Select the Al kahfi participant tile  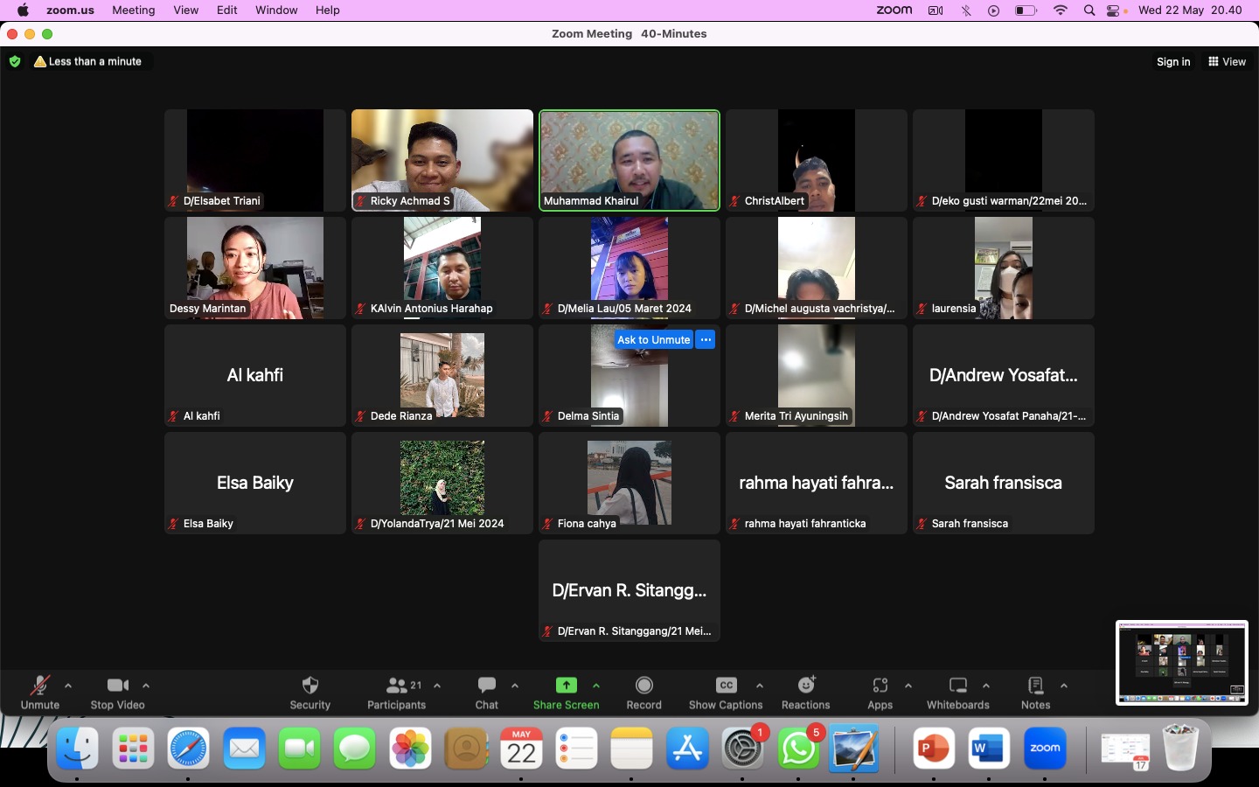click(x=255, y=375)
